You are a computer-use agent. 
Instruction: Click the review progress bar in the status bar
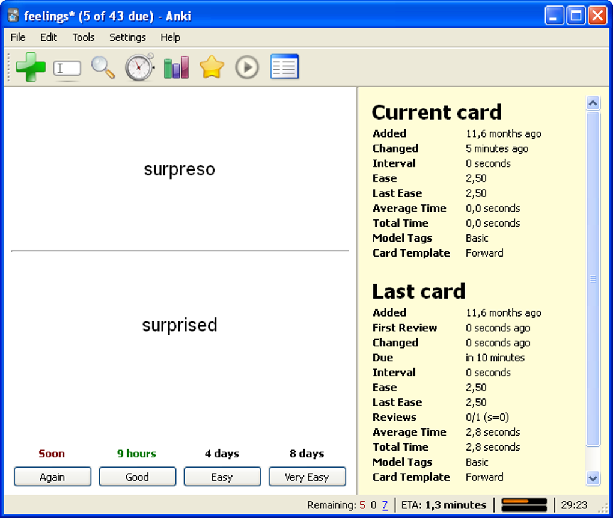click(x=523, y=505)
